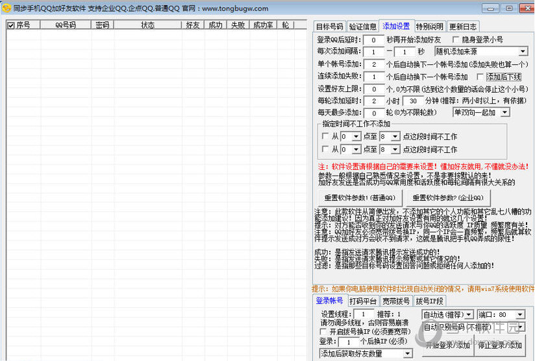Tick the 添加后下线 checkbox
Viewport: 535px width, 361px height.
click(480, 76)
